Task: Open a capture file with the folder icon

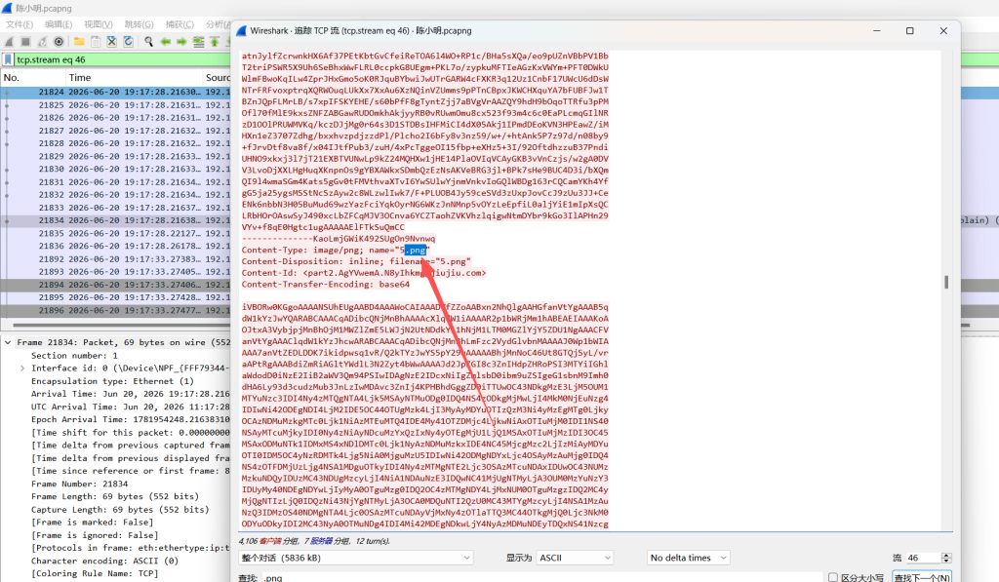Action: click(x=79, y=41)
